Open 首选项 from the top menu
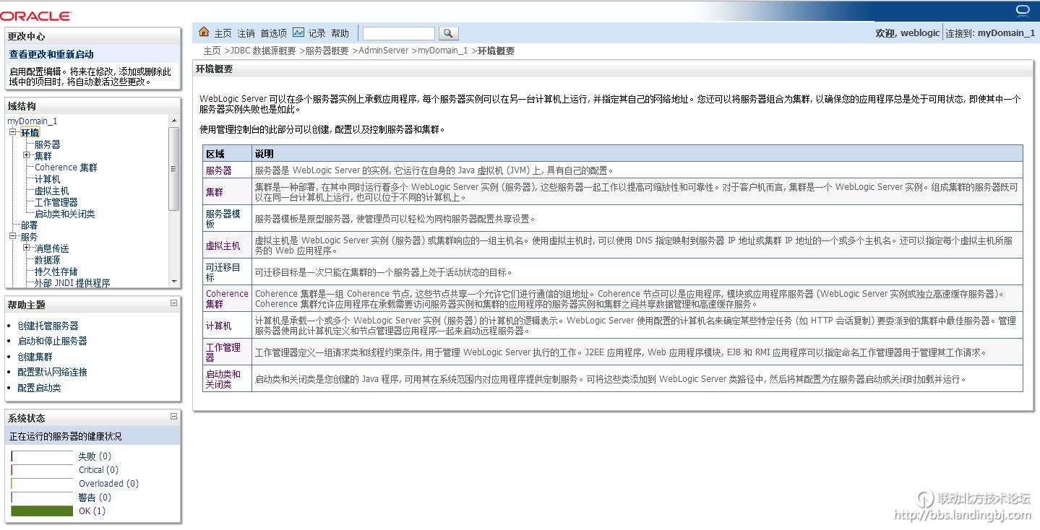Image resolution: width=1040 pixels, height=530 pixels. (272, 32)
